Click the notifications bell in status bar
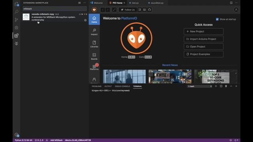 236,140
